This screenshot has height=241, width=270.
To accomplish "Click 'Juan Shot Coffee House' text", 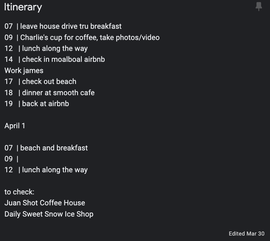I will 45,203.
